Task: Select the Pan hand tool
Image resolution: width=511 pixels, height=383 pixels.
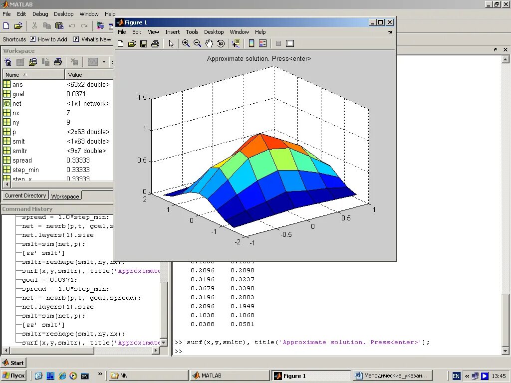Action: click(209, 44)
